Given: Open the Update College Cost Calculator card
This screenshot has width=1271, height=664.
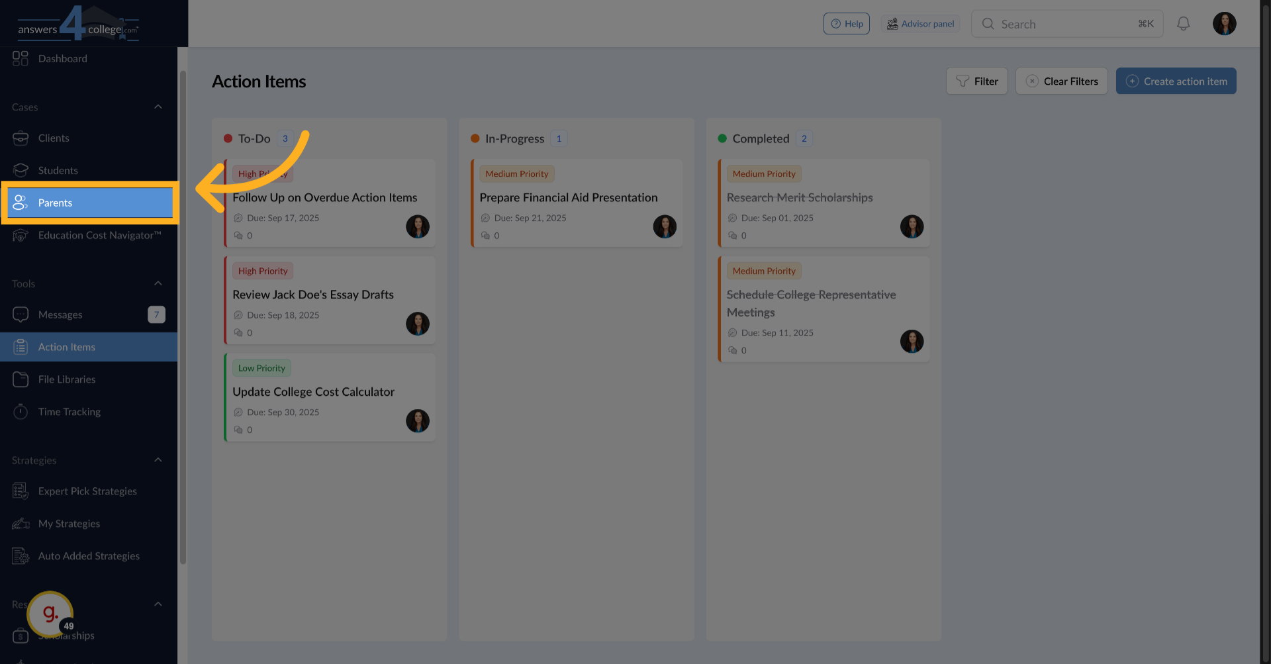Looking at the screenshot, I should [x=314, y=392].
